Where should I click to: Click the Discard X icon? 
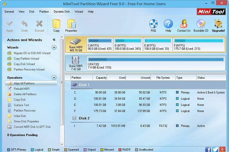(x=39, y=24)
